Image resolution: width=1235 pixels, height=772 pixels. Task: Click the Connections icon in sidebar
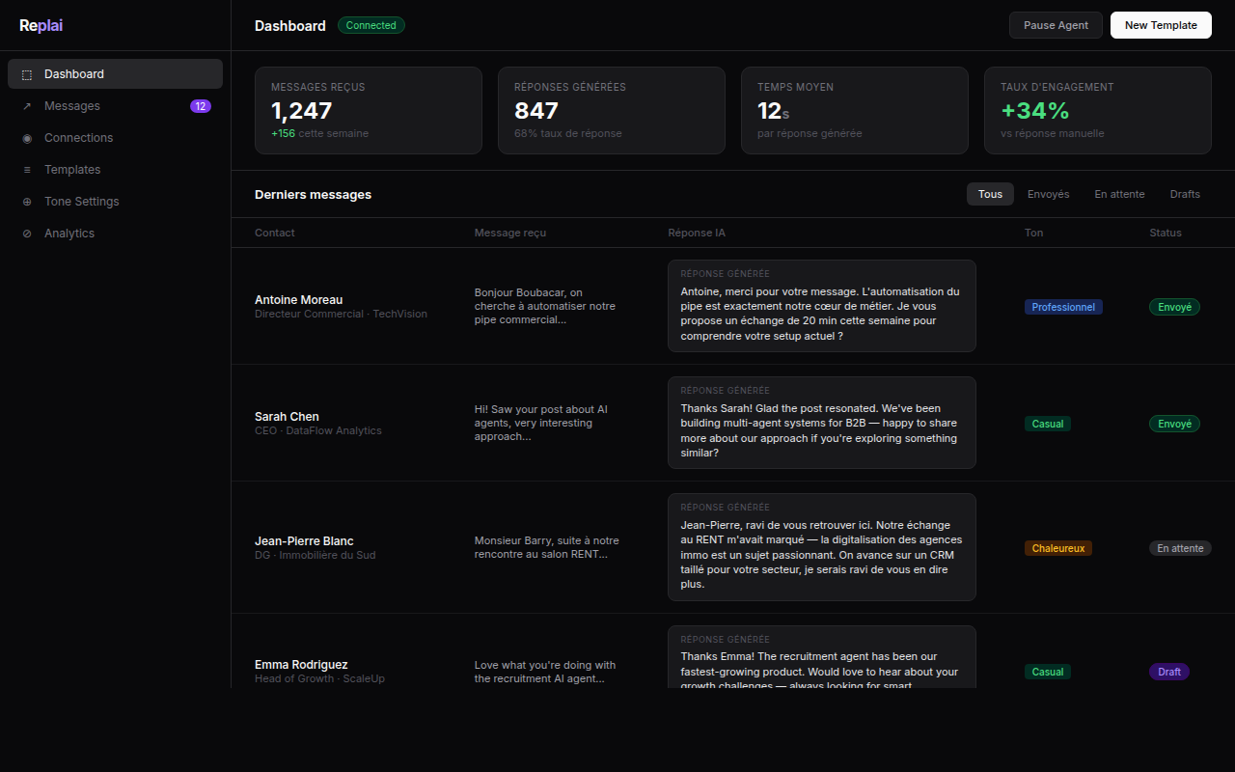(27, 138)
